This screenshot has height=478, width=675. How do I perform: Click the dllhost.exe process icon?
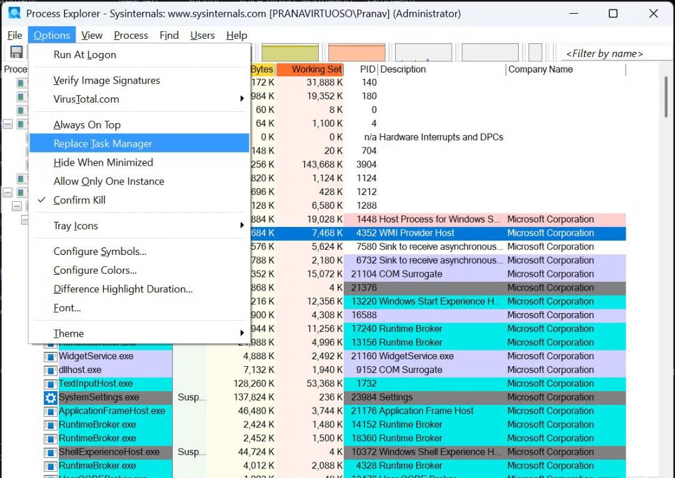click(x=50, y=369)
